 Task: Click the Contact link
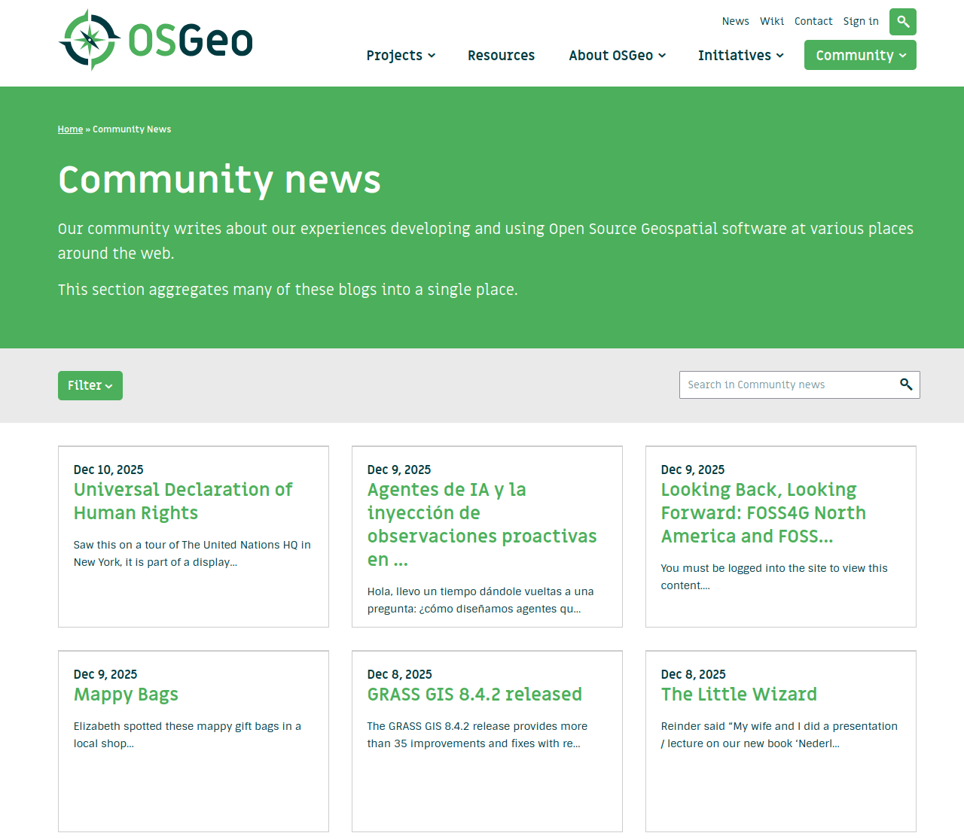pos(813,21)
